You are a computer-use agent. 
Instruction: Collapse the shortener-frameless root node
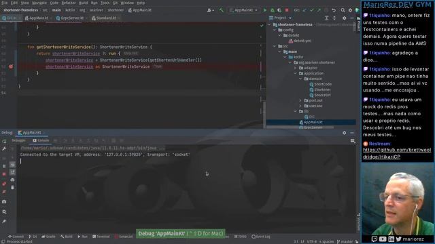point(269,24)
